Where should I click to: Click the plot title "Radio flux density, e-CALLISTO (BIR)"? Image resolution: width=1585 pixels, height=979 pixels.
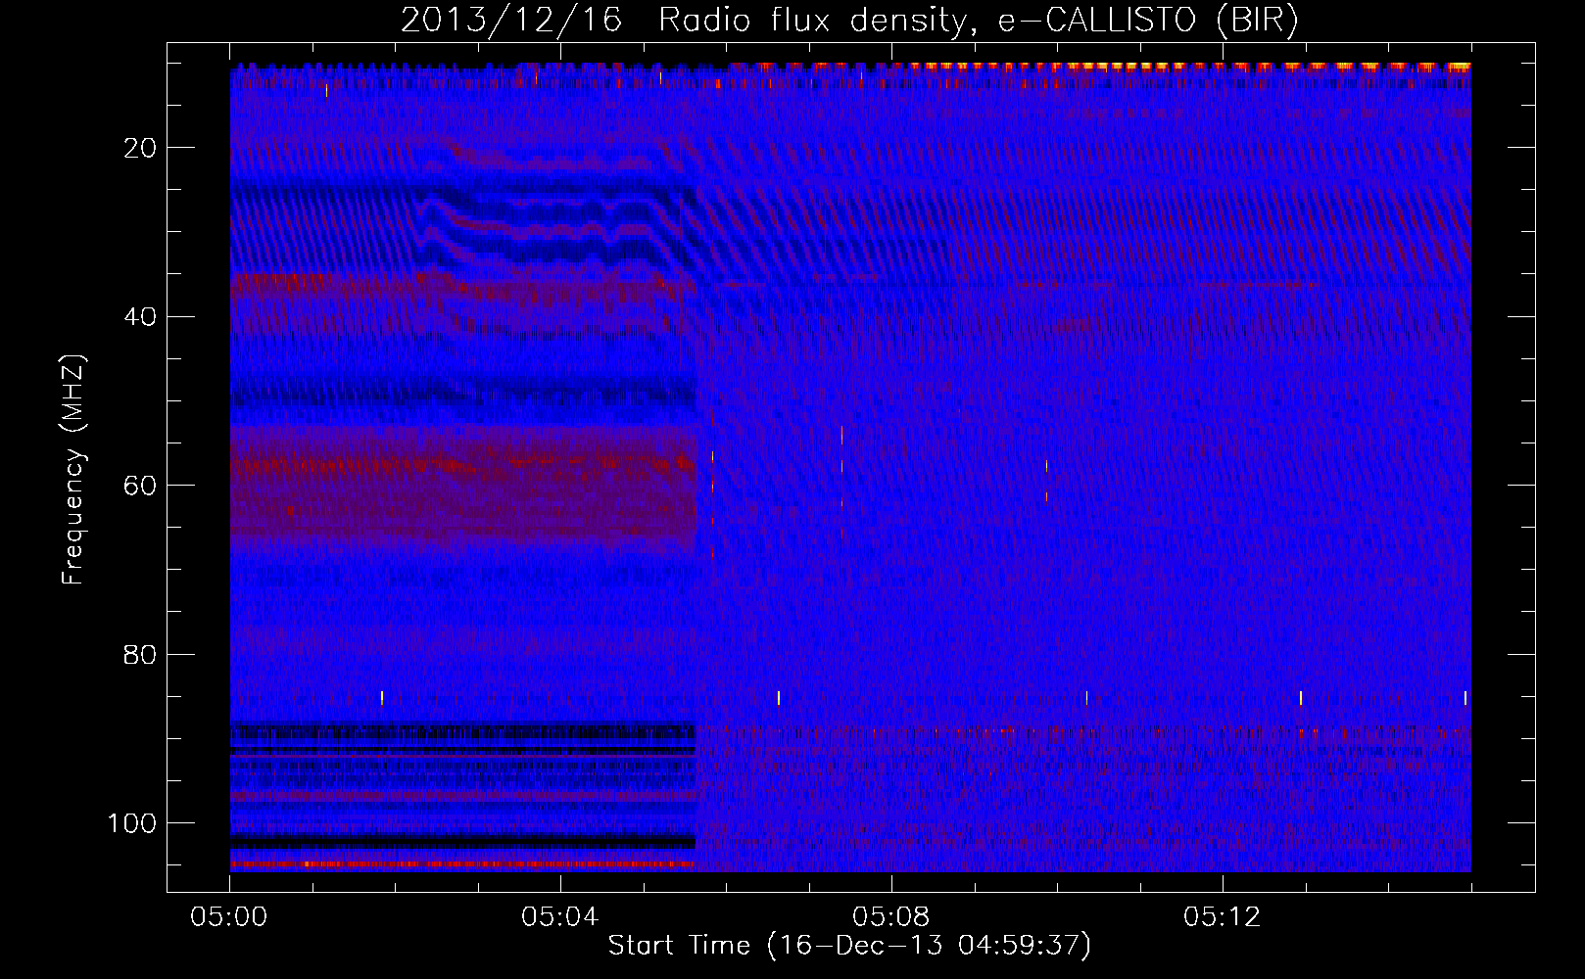tap(978, 21)
